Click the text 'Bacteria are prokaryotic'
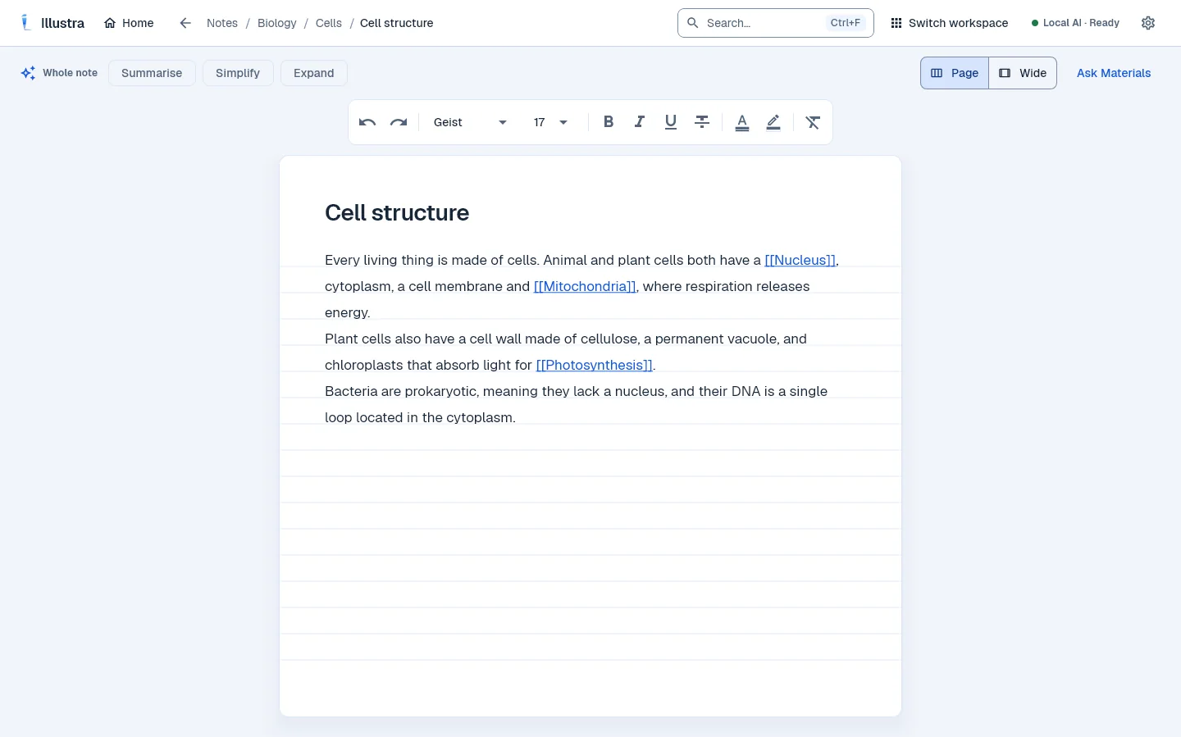 point(400,391)
